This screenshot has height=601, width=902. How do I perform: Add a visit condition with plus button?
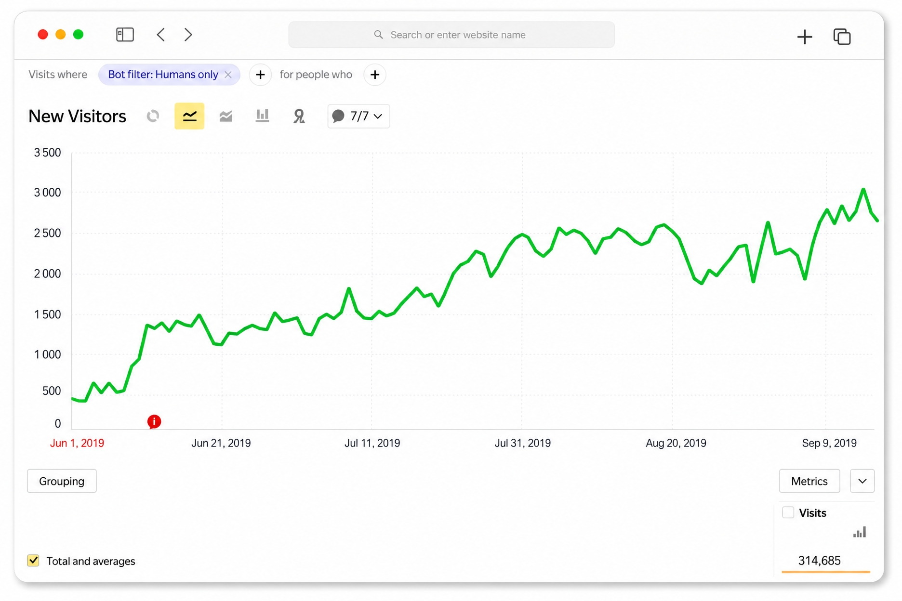(x=260, y=75)
